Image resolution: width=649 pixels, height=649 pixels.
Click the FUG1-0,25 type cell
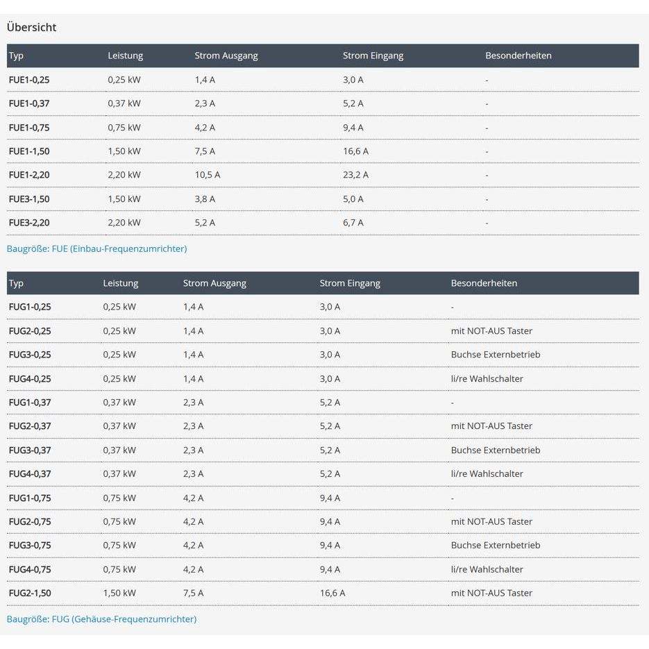(30, 307)
